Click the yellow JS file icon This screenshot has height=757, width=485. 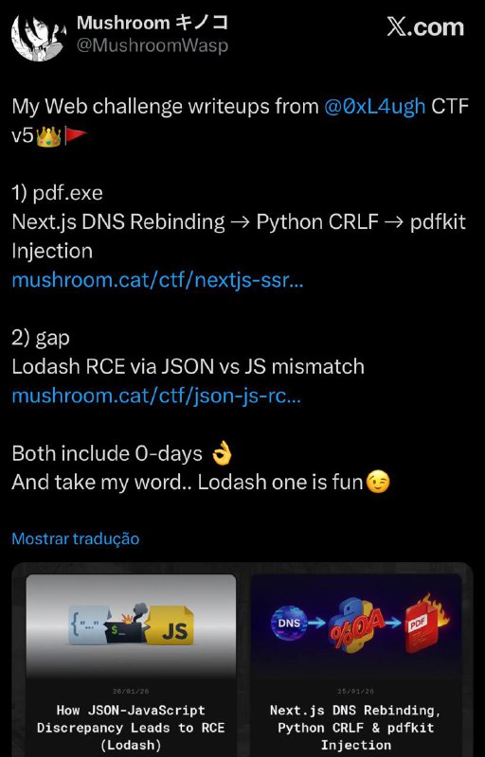[x=172, y=625]
